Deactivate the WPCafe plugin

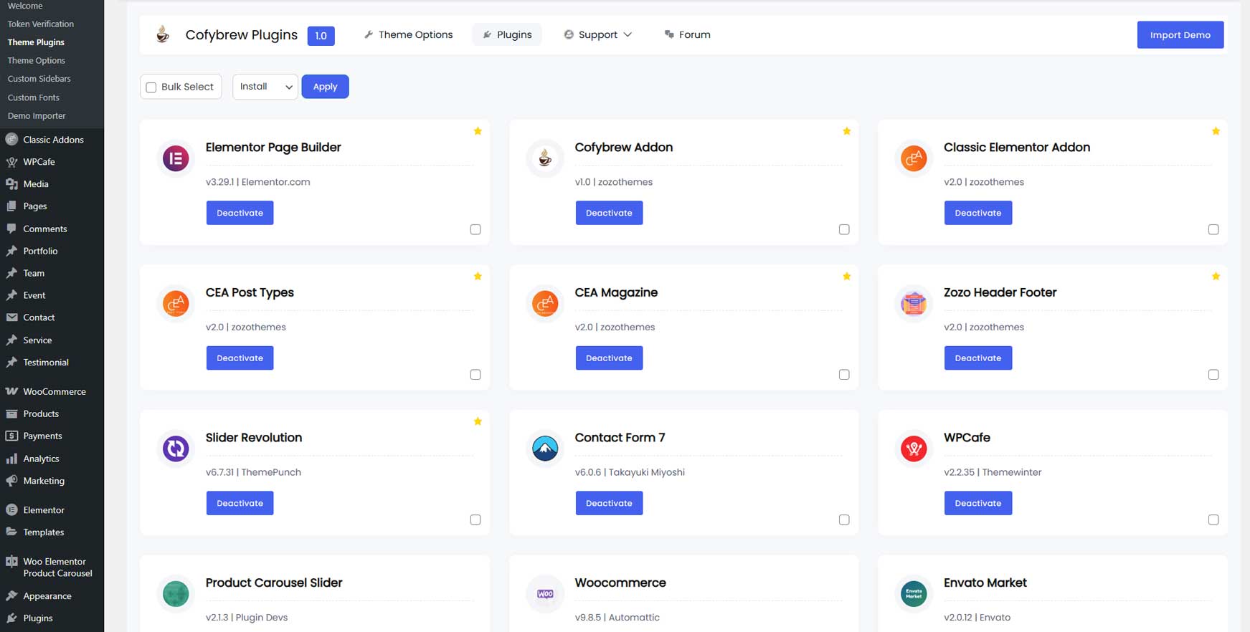coord(978,503)
